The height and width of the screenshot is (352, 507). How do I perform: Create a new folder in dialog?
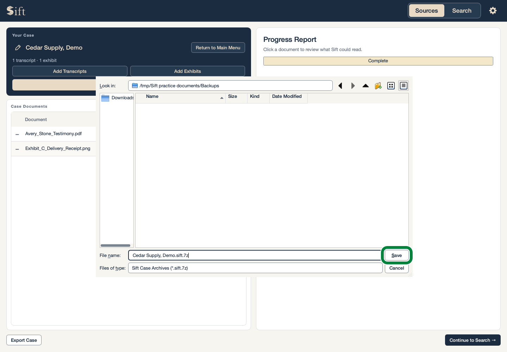point(378,86)
